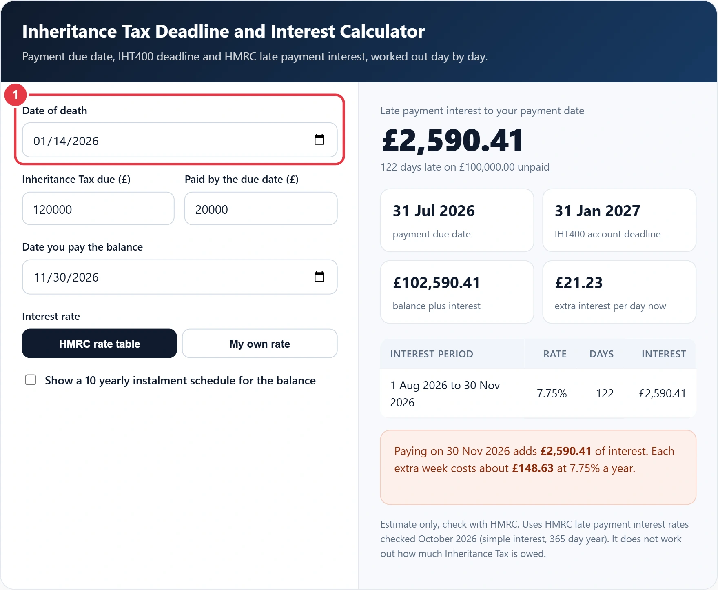This screenshot has width=718, height=590.
Task: Open the Date of death calendar picker
Action: [x=319, y=140]
